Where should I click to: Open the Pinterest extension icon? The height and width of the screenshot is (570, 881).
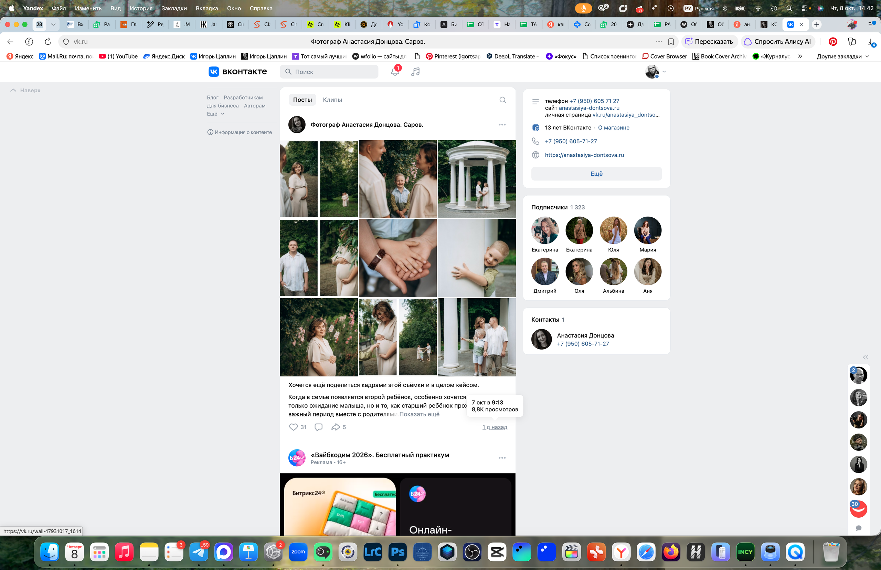(832, 41)
